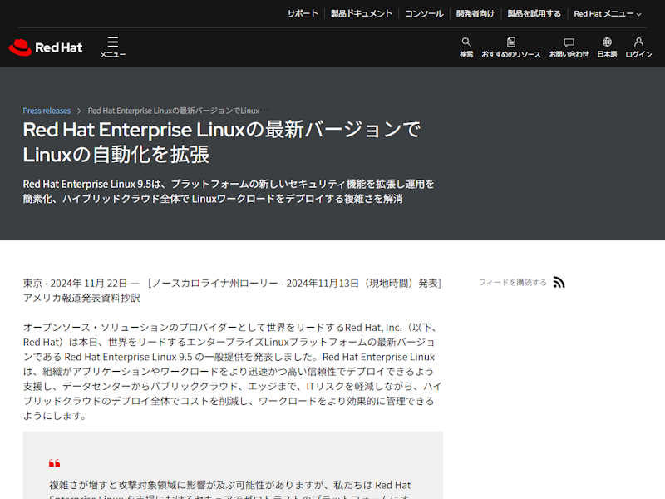The width and height of the screenshot is (665, 499).
Task: Expand the breadcrumb chevron after Press releases
Action: [x=81, y=110]
